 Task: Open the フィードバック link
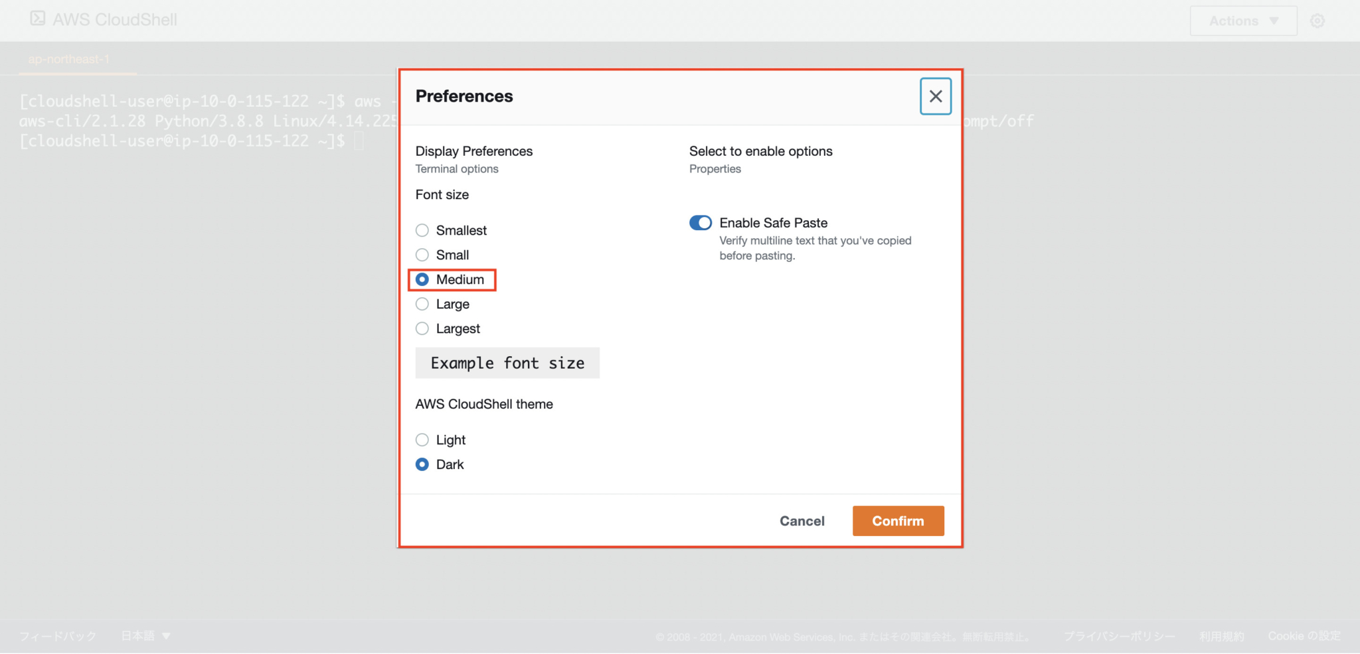tap(57, 635)
